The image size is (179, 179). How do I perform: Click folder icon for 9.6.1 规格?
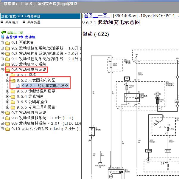[x=13, y=75]
